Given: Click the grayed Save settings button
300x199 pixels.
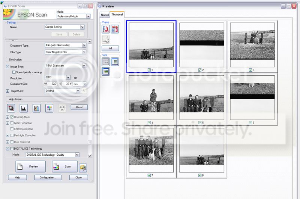Looking at the screenshot, I should 59,34.
